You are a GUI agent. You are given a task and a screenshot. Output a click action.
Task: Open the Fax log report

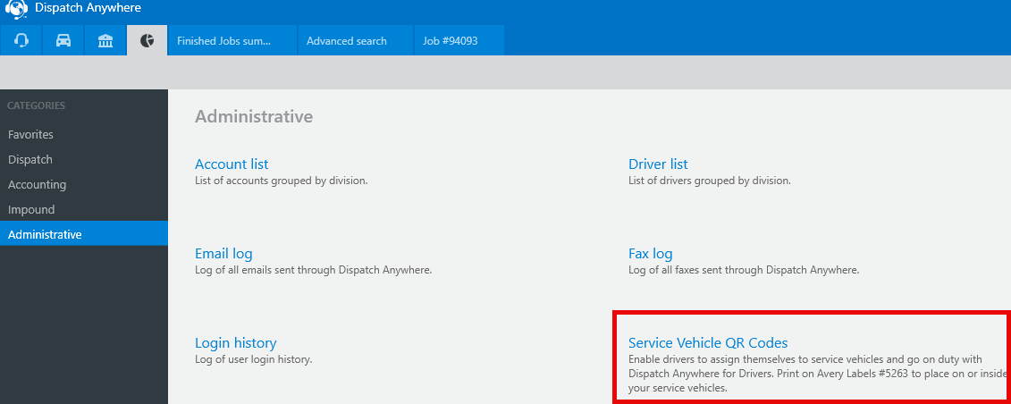click(650, 253)
